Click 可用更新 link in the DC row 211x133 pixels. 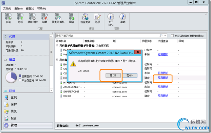click(x=163, y=78)
